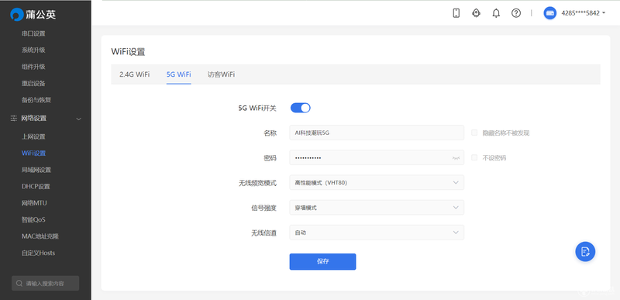Open the 无线频宽模式 dropdown
Screen dimensions: 620x300
(377, 183)
